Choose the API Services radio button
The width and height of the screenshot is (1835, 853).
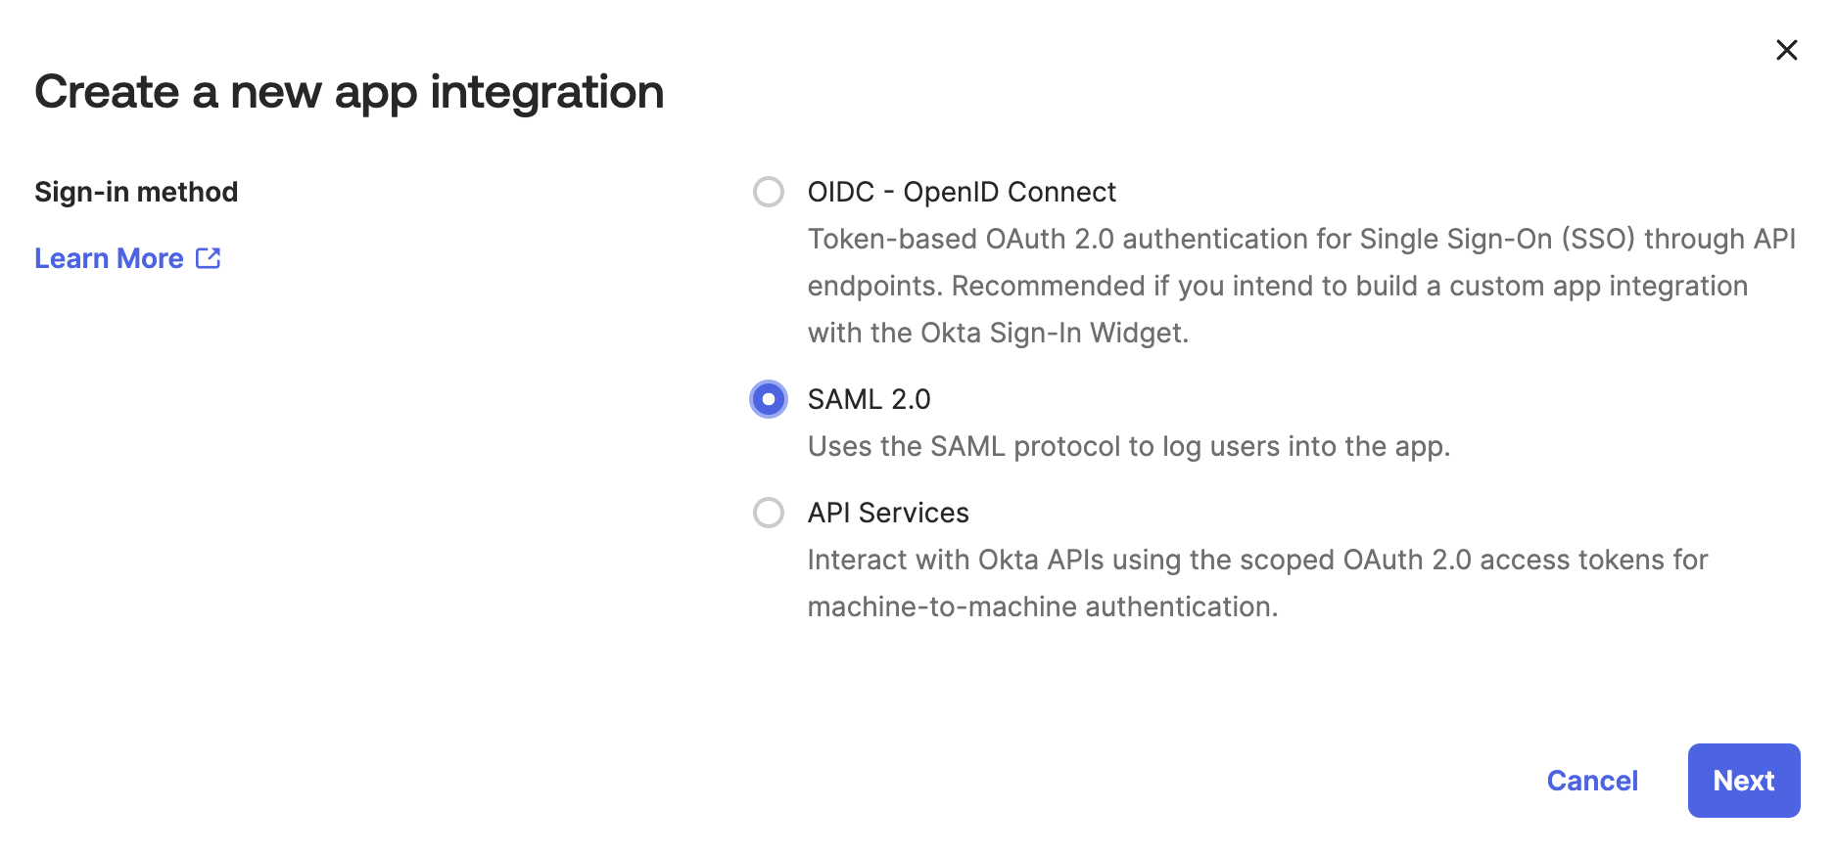point(769,513)
